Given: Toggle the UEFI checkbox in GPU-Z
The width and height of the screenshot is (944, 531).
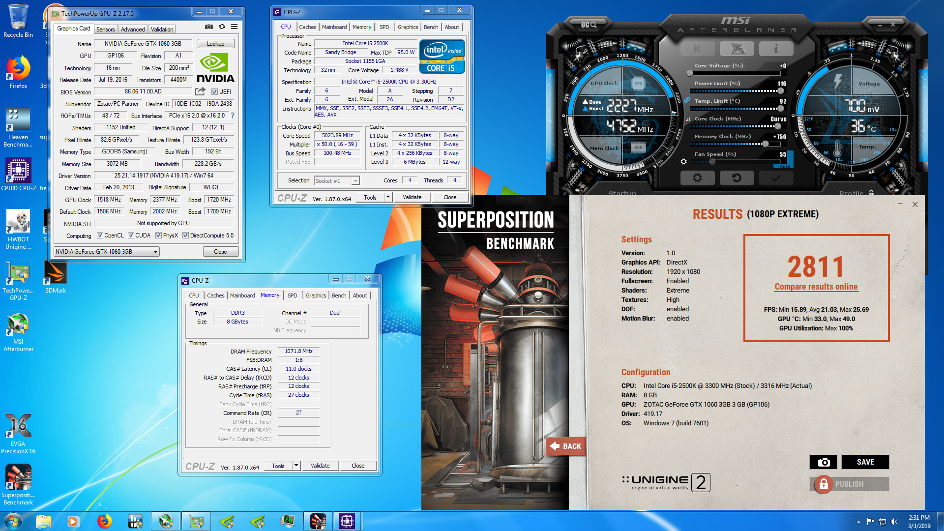Looking at the screenshot, I should pos(214,92).
